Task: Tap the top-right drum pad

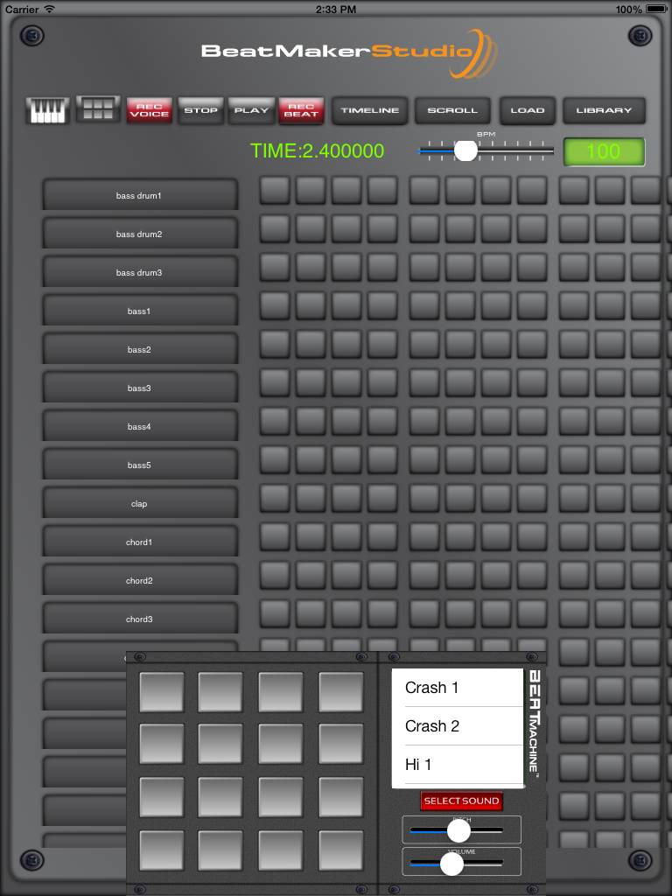Action: click(341, 692)
